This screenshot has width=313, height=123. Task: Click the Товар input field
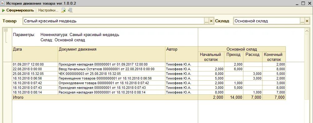coord(113,21)
